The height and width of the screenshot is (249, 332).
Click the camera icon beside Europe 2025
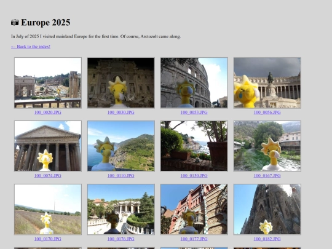[x=15, y=23]
